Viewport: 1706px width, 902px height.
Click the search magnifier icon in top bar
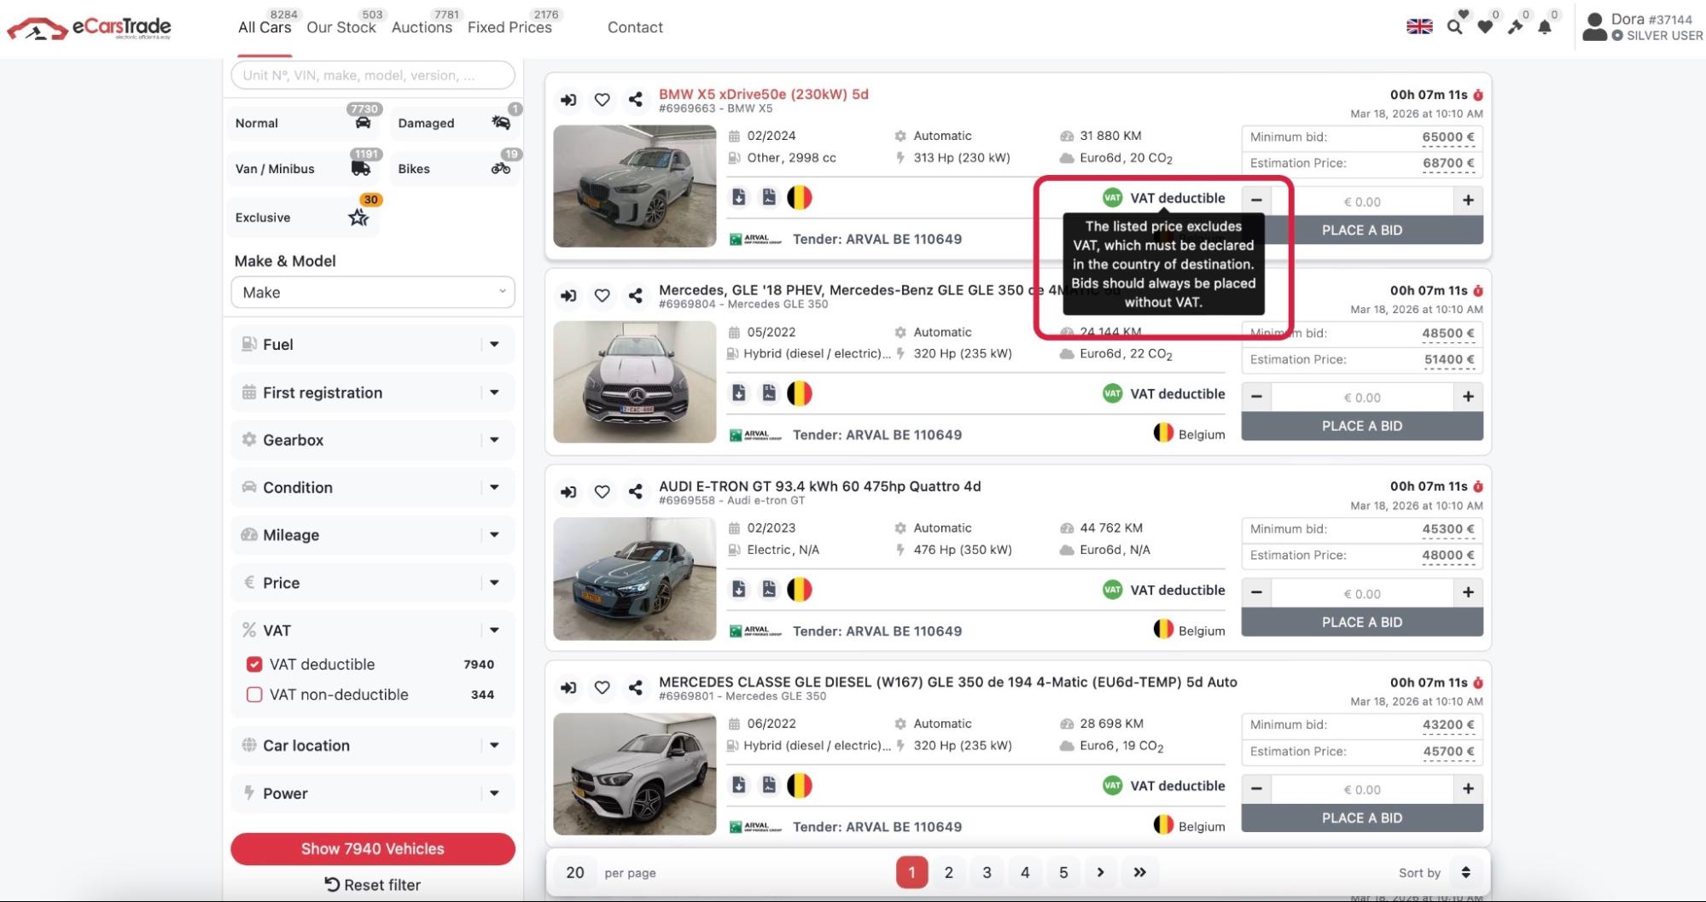[1454, 27]
